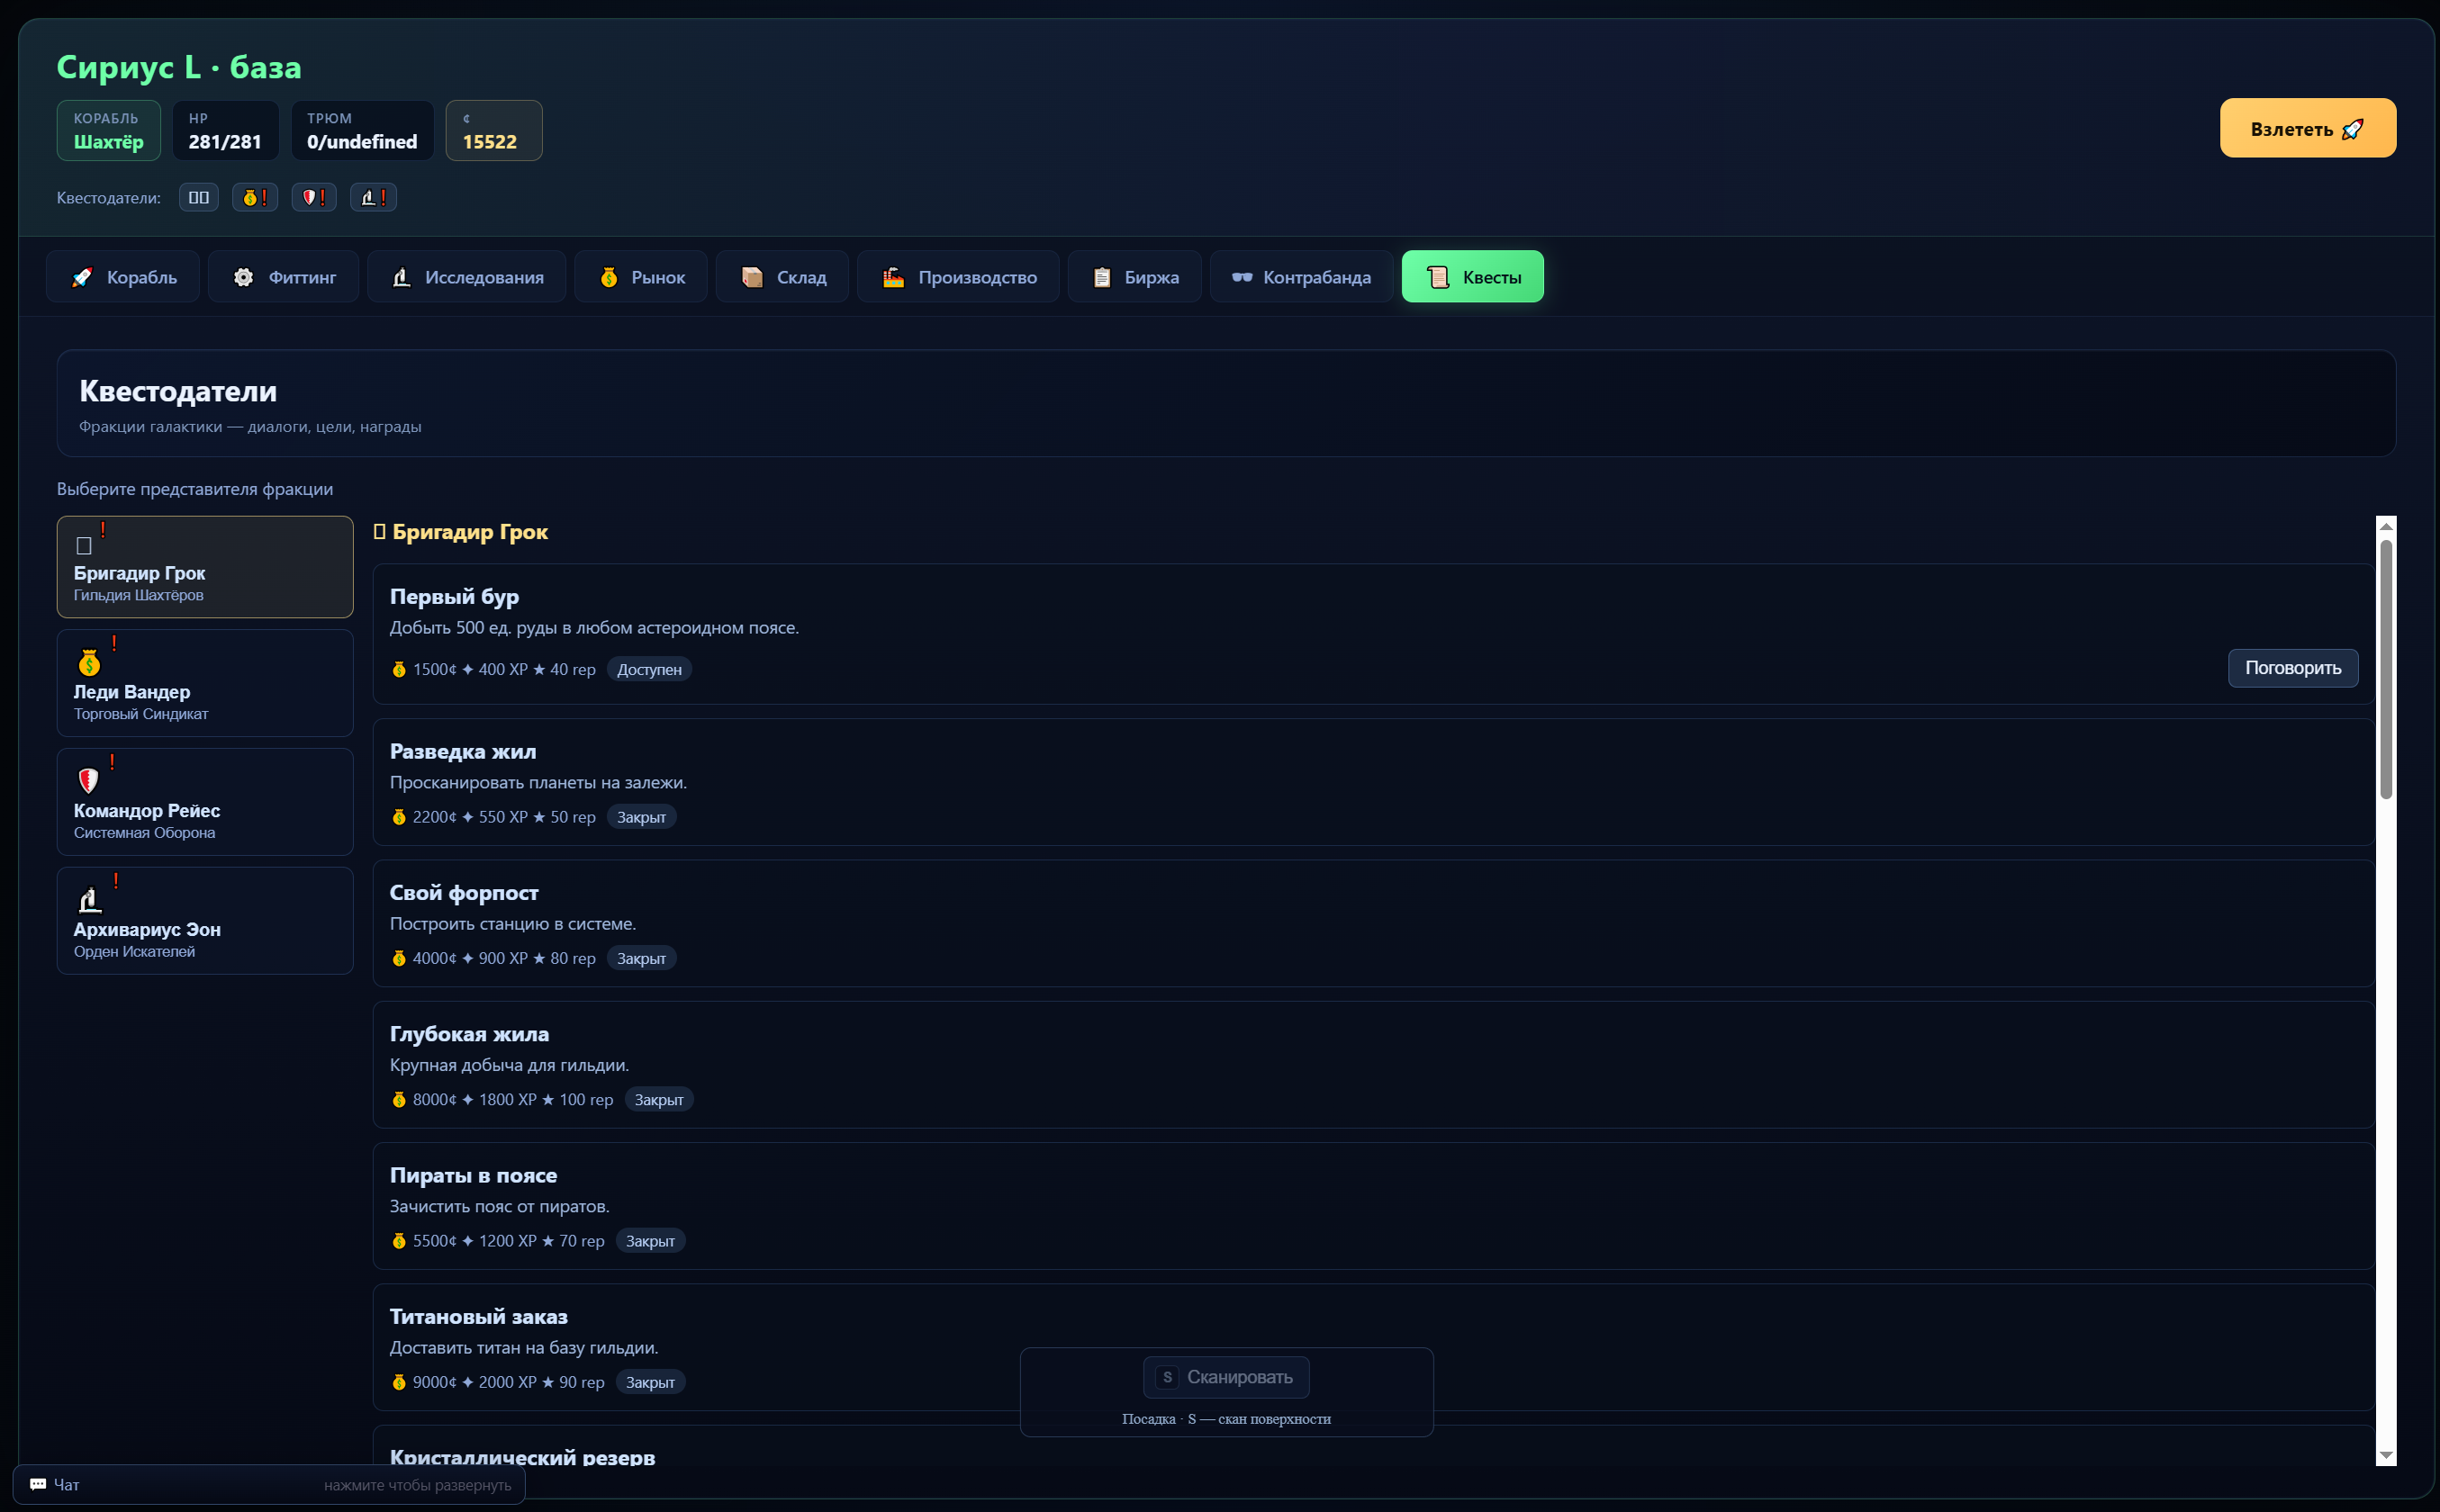This screenshot has height=1512, width=2440.
Task: Click the quest title Кристаллический резерв
Action: pyautogui.click(x=522, y=1457)
